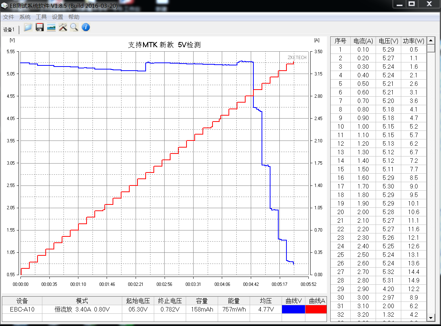
Task: Click the blue 曲线V color swatch
Action: click(x=293, y=309)
